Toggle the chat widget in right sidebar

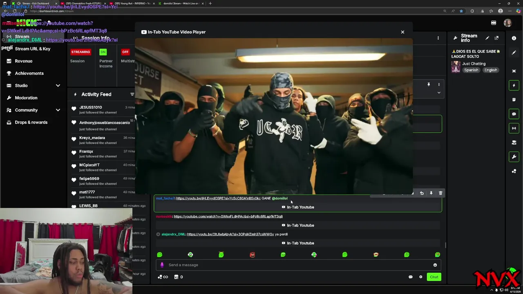click(514, 114)
